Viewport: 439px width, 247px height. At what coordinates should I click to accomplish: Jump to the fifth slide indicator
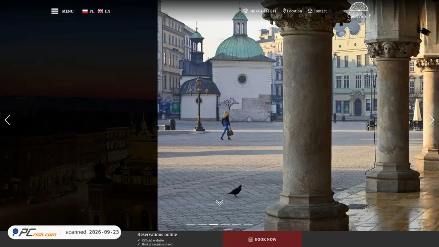pos(237,224)
